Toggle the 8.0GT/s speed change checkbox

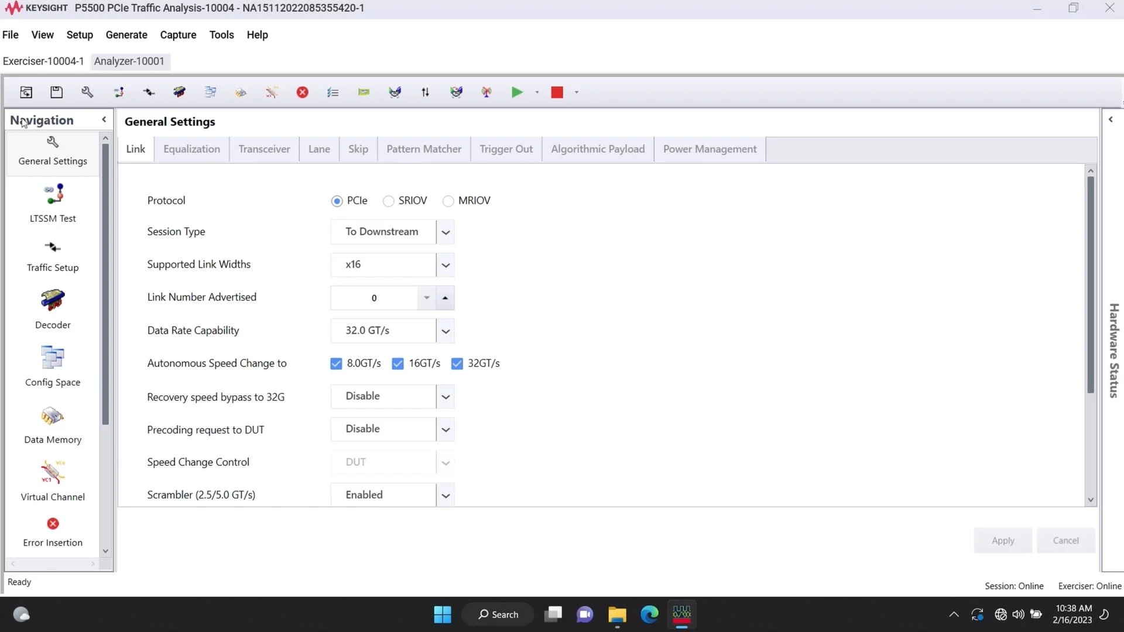point(336,363)
